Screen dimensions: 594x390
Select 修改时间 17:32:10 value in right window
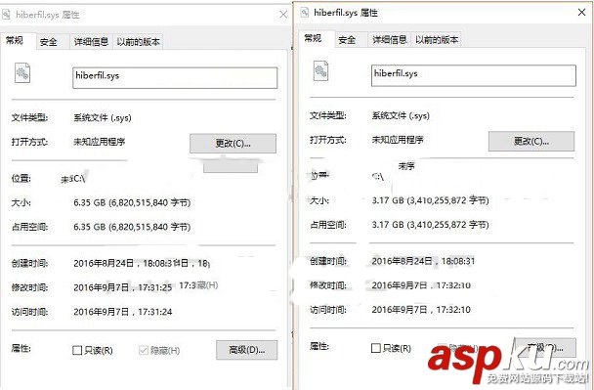421,285
